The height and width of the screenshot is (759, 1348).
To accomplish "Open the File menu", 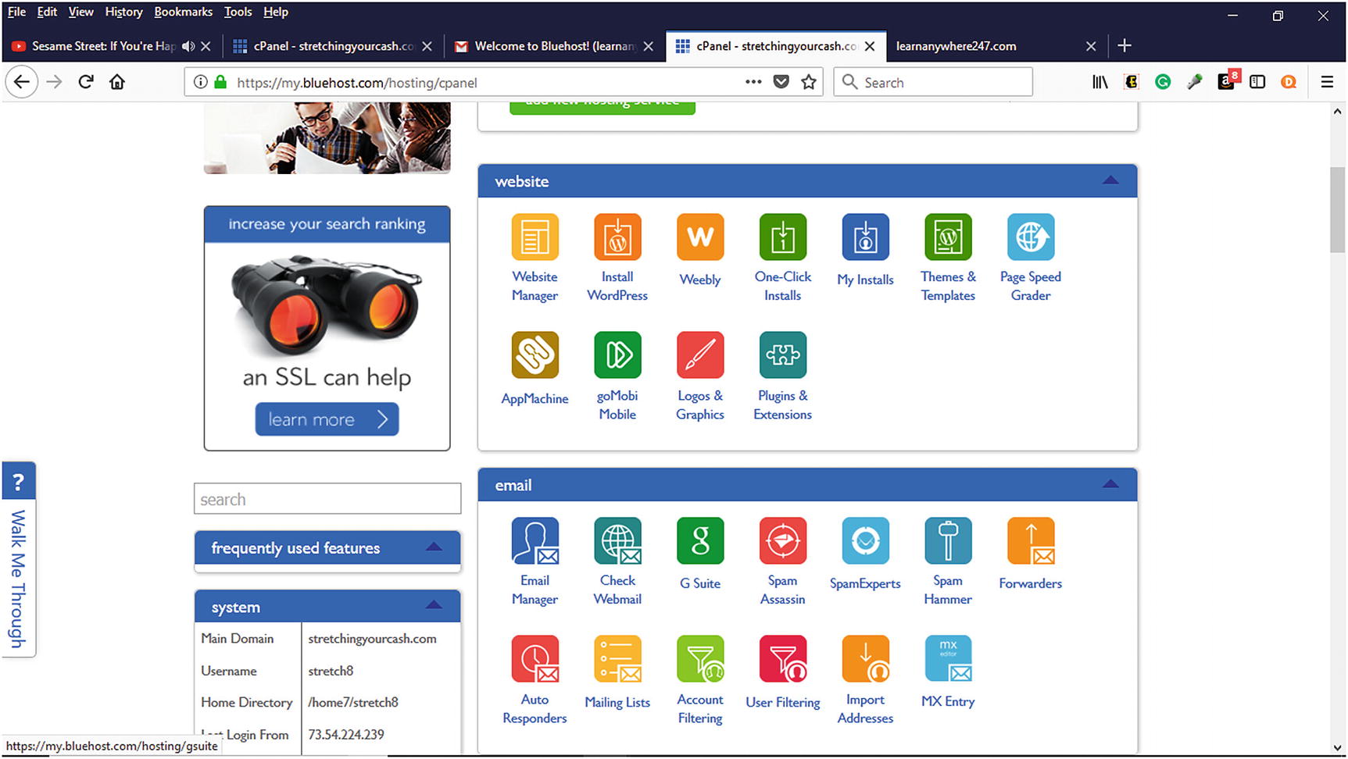I will pos(16,12).
